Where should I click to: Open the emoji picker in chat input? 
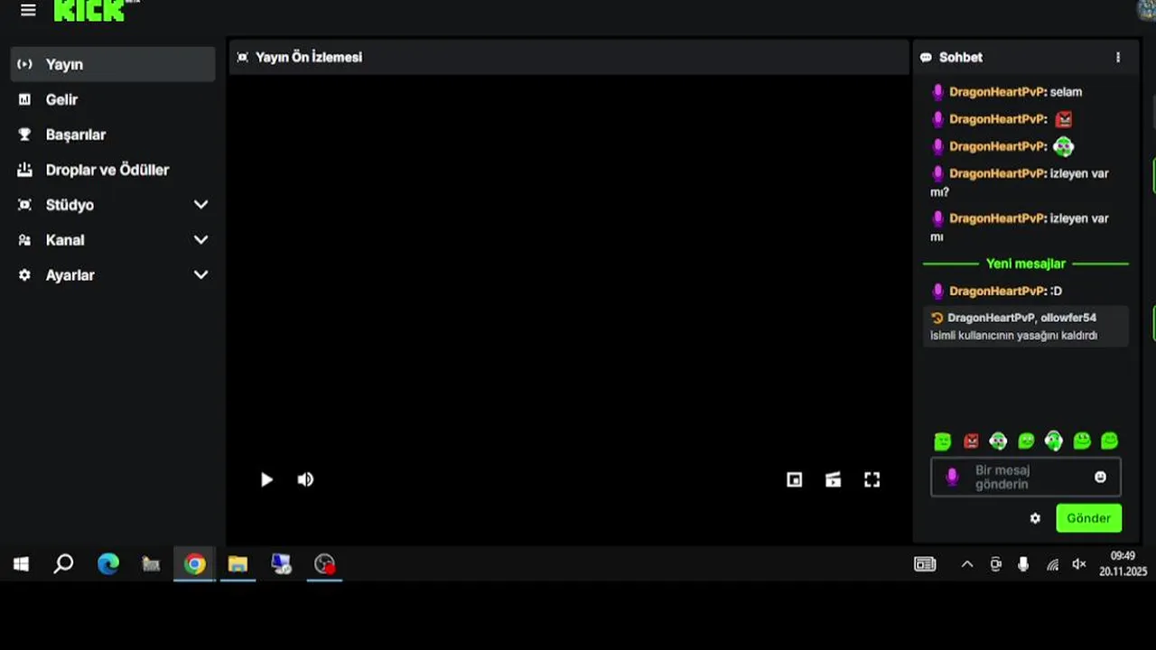click(1100, 477)
